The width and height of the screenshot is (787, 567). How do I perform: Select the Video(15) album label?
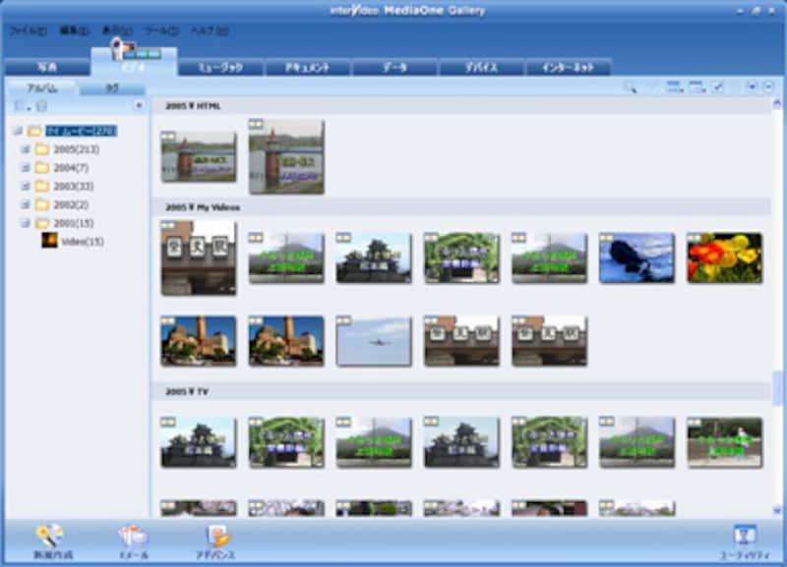tap(83, 242)
